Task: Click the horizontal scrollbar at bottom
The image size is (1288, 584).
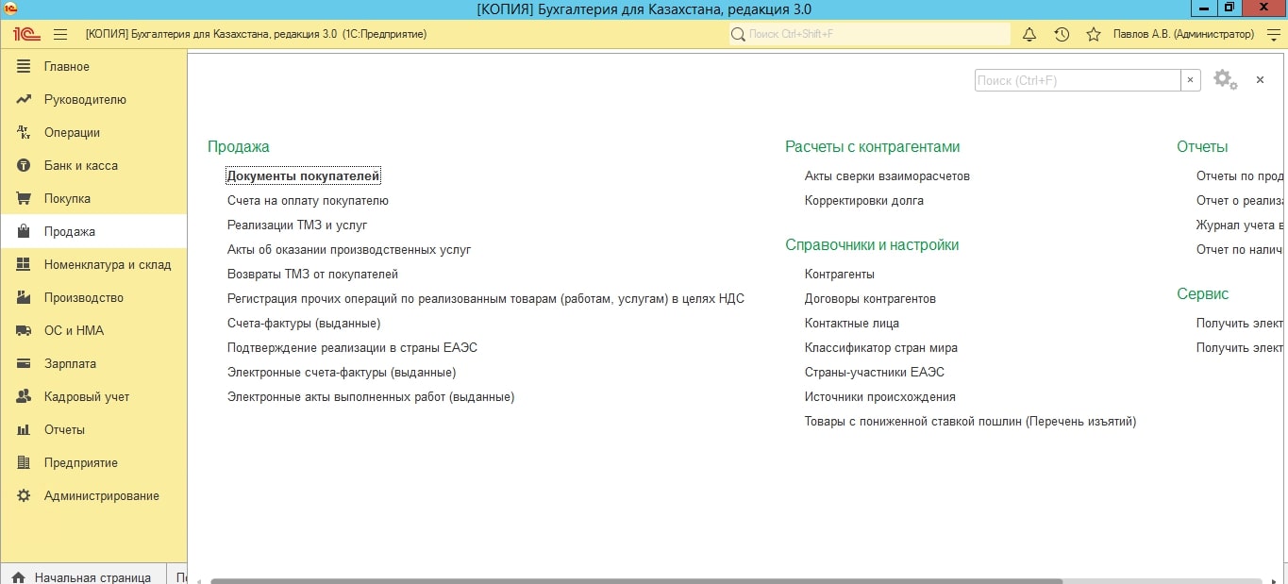Action: pyautogui.click(x=637, y=581)
